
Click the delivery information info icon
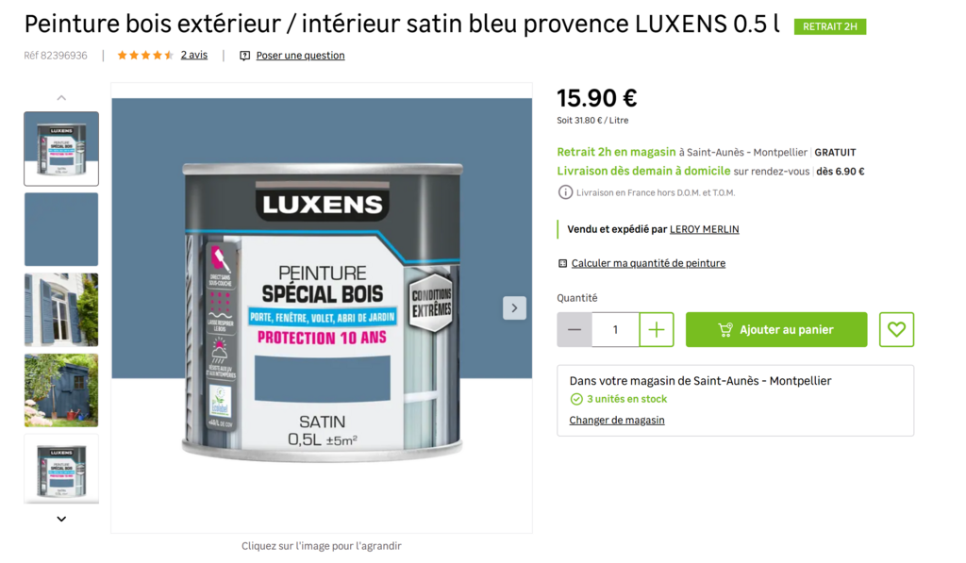click(x=565, y=192)
